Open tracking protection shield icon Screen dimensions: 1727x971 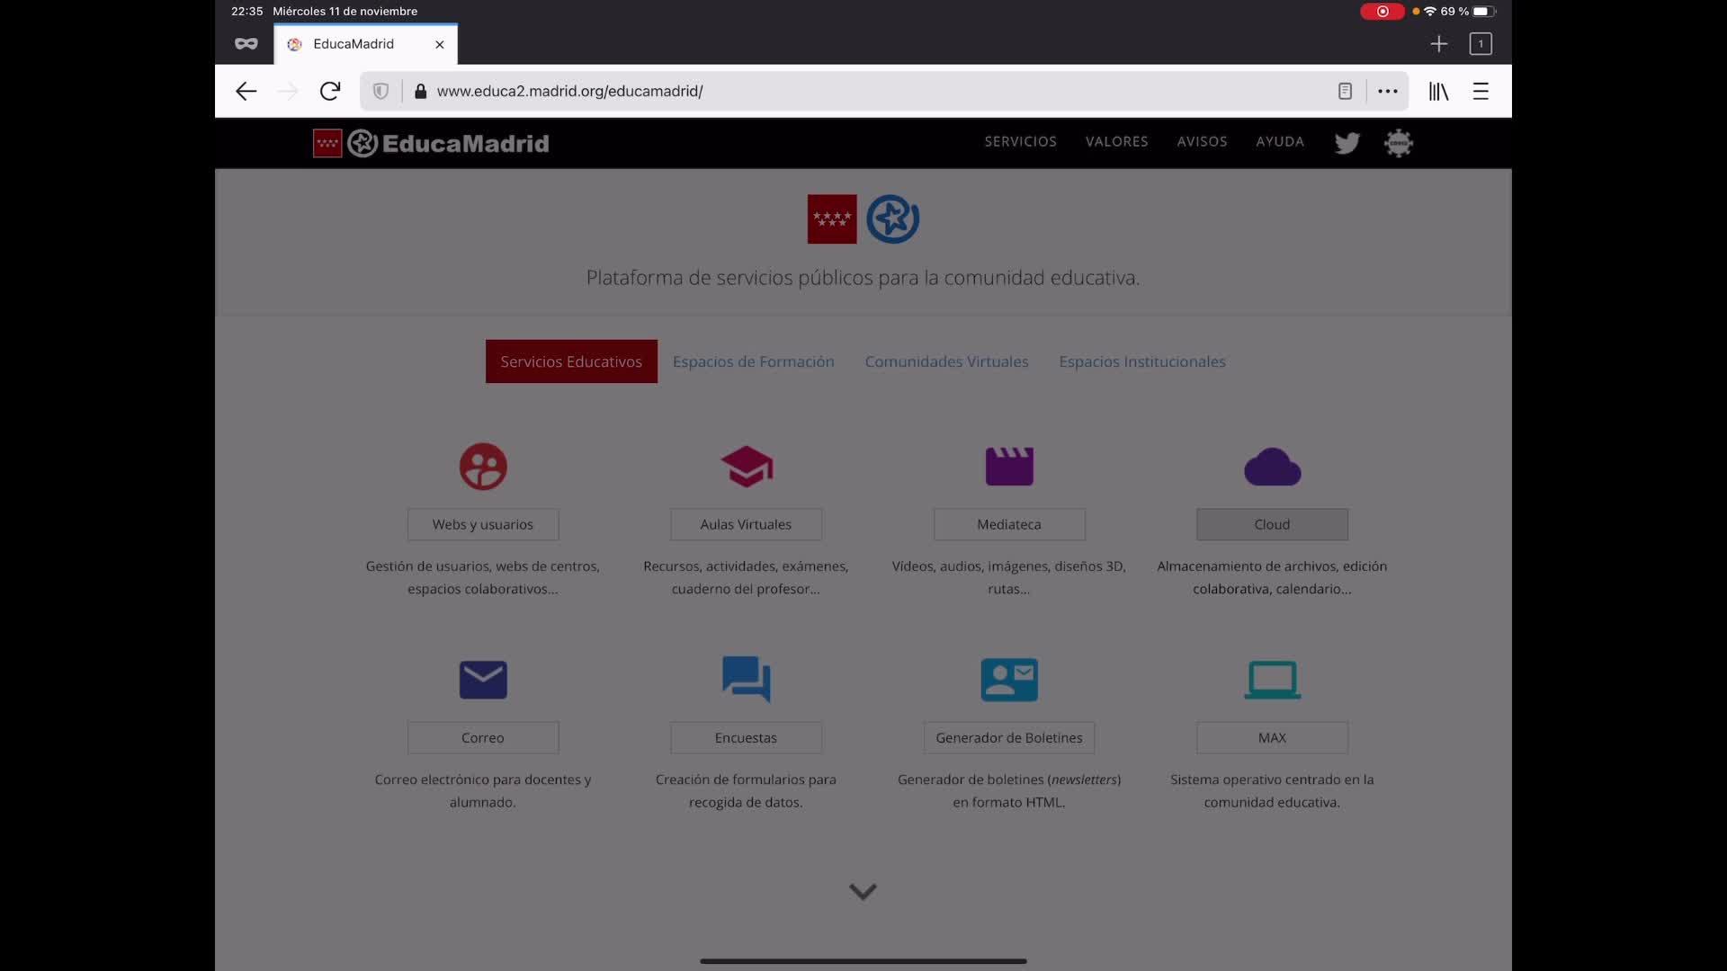pos(381,91)
